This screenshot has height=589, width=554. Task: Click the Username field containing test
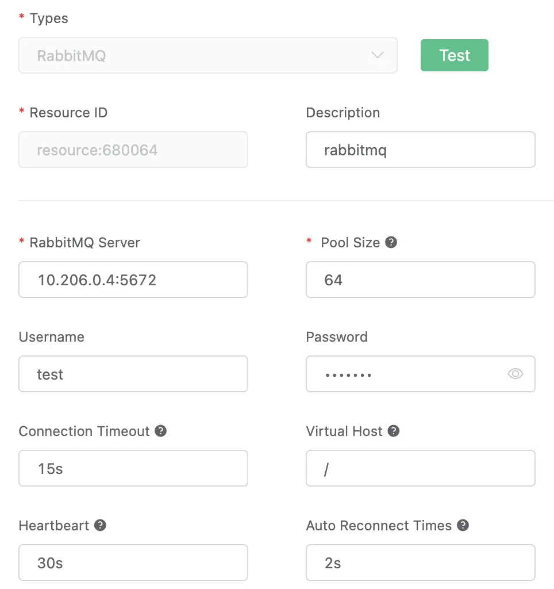pyautogui.click(x=133, y=374)
